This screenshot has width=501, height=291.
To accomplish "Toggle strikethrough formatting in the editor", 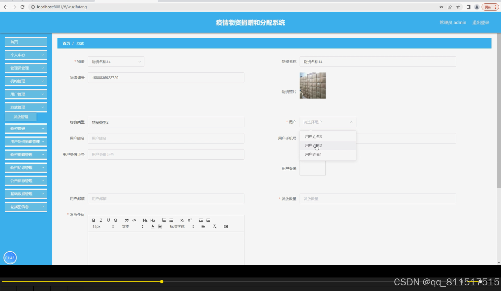I will (x=115, y=220).
